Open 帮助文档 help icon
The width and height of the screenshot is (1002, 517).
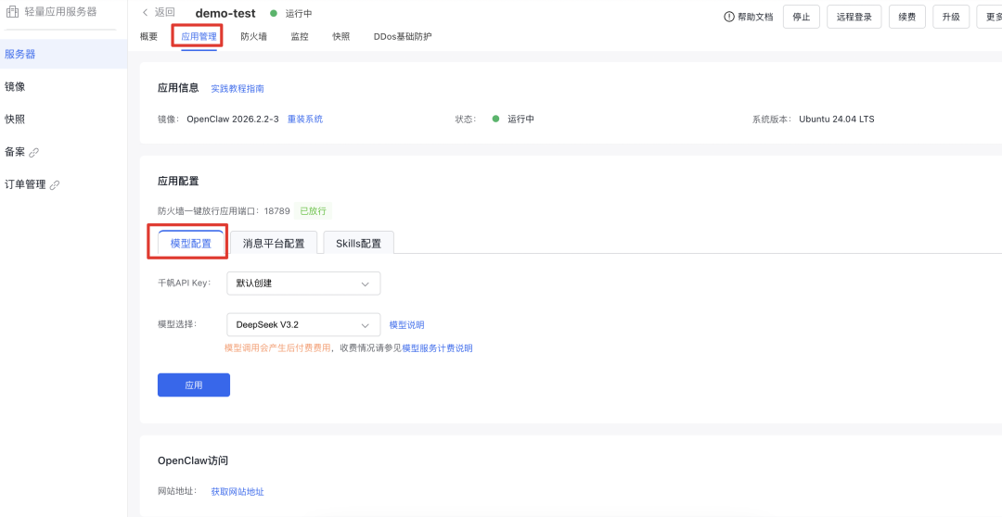pyautogui.click(x=729, y=17)
